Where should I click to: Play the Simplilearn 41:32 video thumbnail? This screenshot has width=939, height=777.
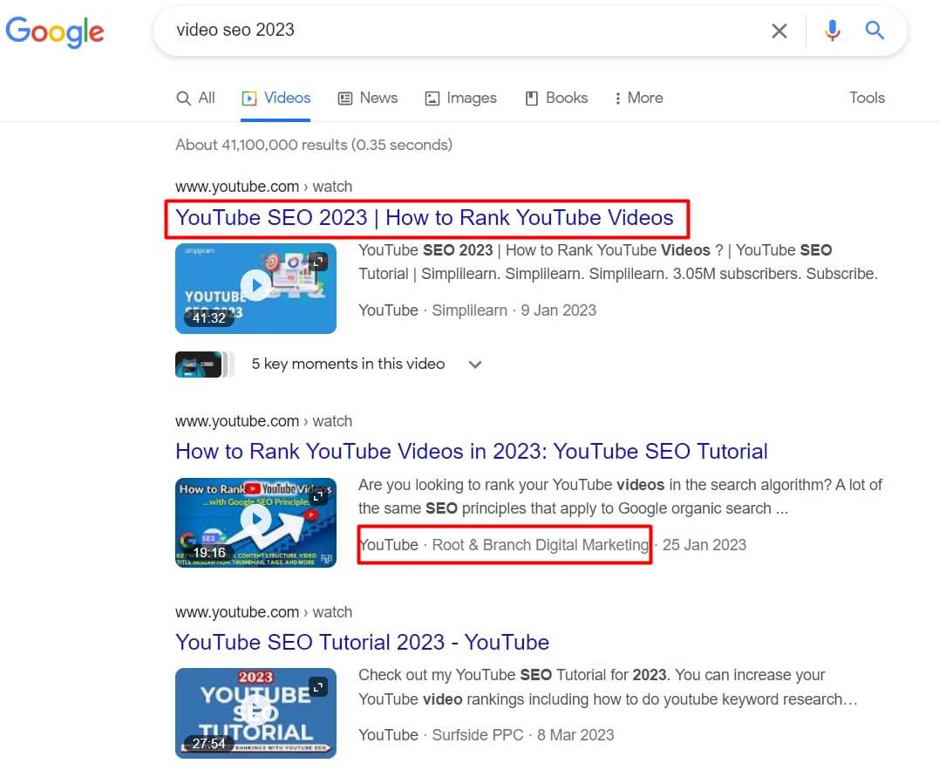coord(255,286)
